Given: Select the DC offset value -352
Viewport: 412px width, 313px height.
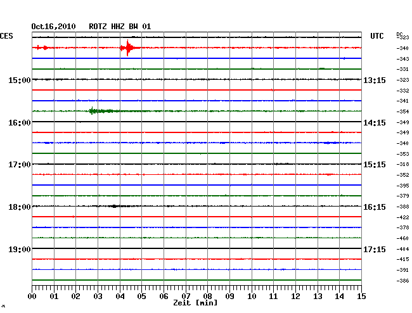Looking at the screenshot, I should pyautogui.click(x=402, y=175).
